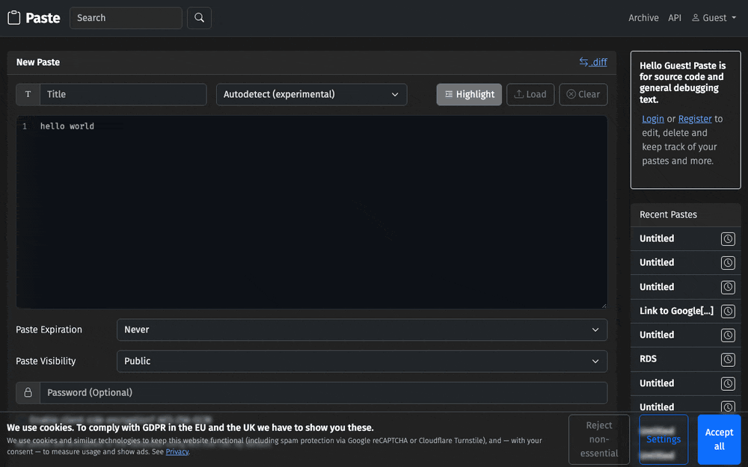Click the clock icon on the Link to Google[...] paste
This screenshot has height=467, width=748.
pyautogui.click(x=728, y=311)
